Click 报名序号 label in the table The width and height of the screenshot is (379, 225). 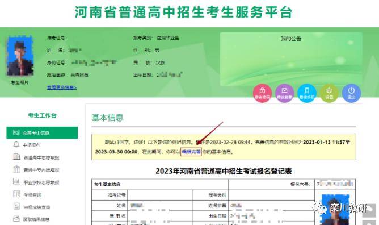[301, 184]
